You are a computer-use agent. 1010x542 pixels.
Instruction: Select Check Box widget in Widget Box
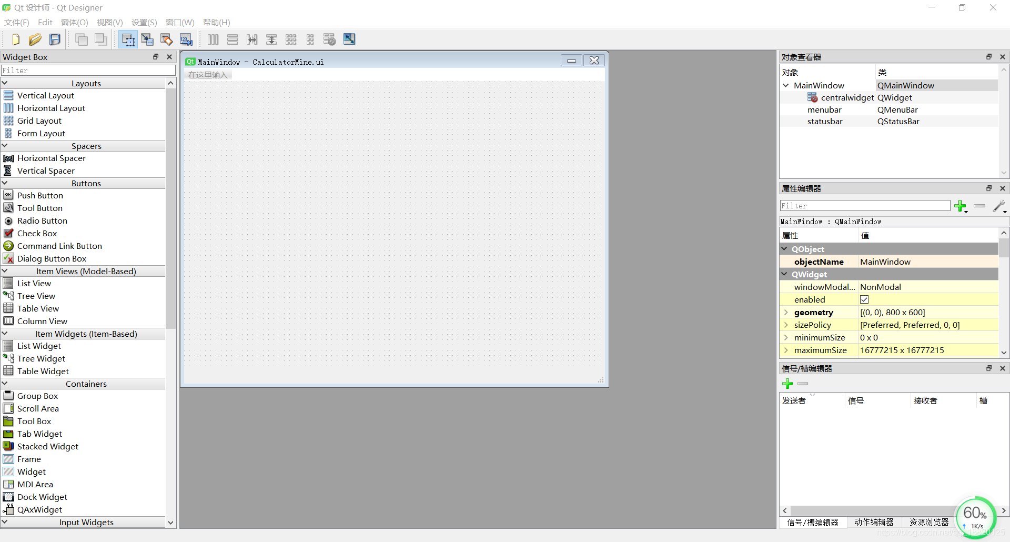[x=37, y=233]
